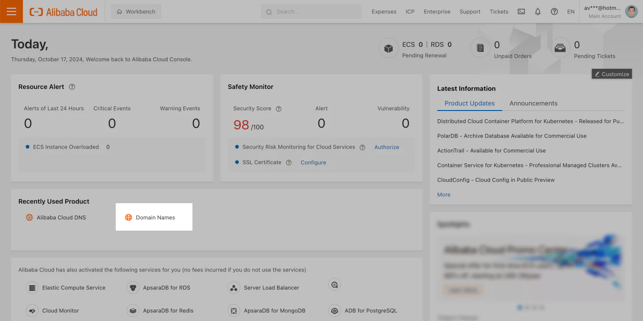Open notifications via the bell icon
The image size is (643, 321).
coord(537,11)
